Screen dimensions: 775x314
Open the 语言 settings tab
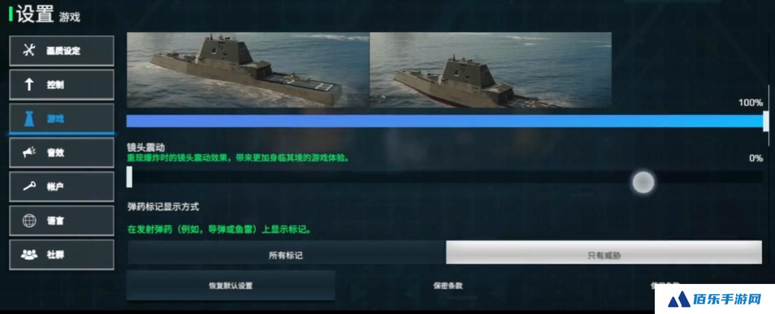[61, 220]
